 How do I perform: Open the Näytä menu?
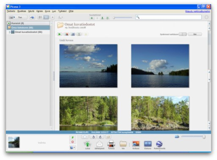coord(31,11)
